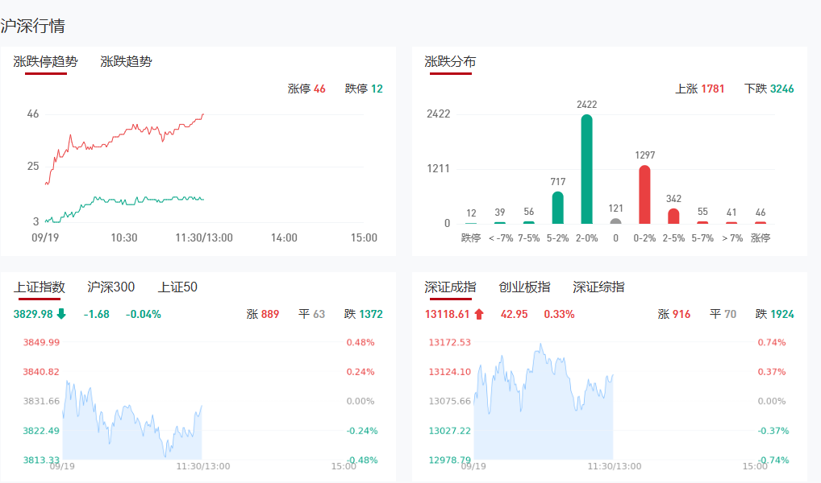Click the red up arrow beside 13118.61
The height and width of the screenshot is (483, 821).
coord(479,314)
